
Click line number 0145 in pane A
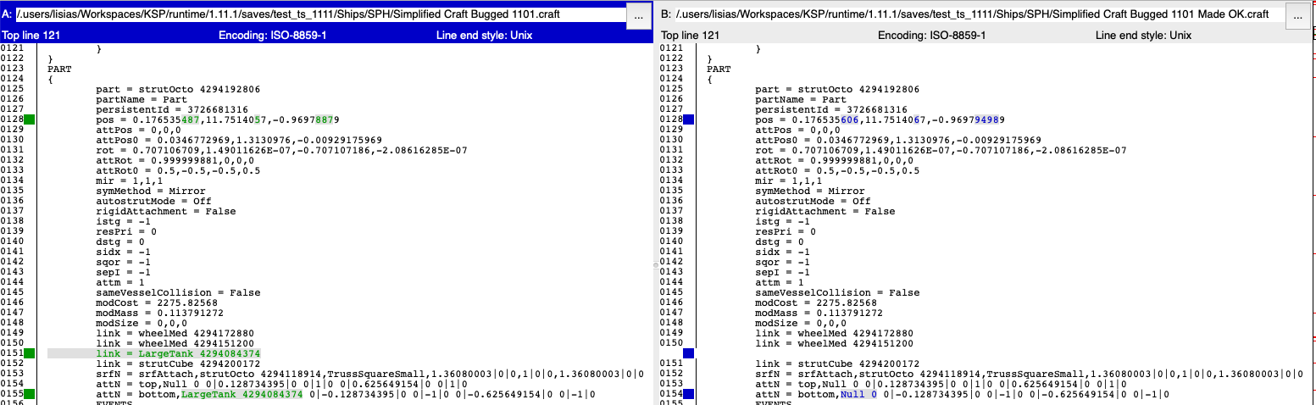tap(12, 292)
